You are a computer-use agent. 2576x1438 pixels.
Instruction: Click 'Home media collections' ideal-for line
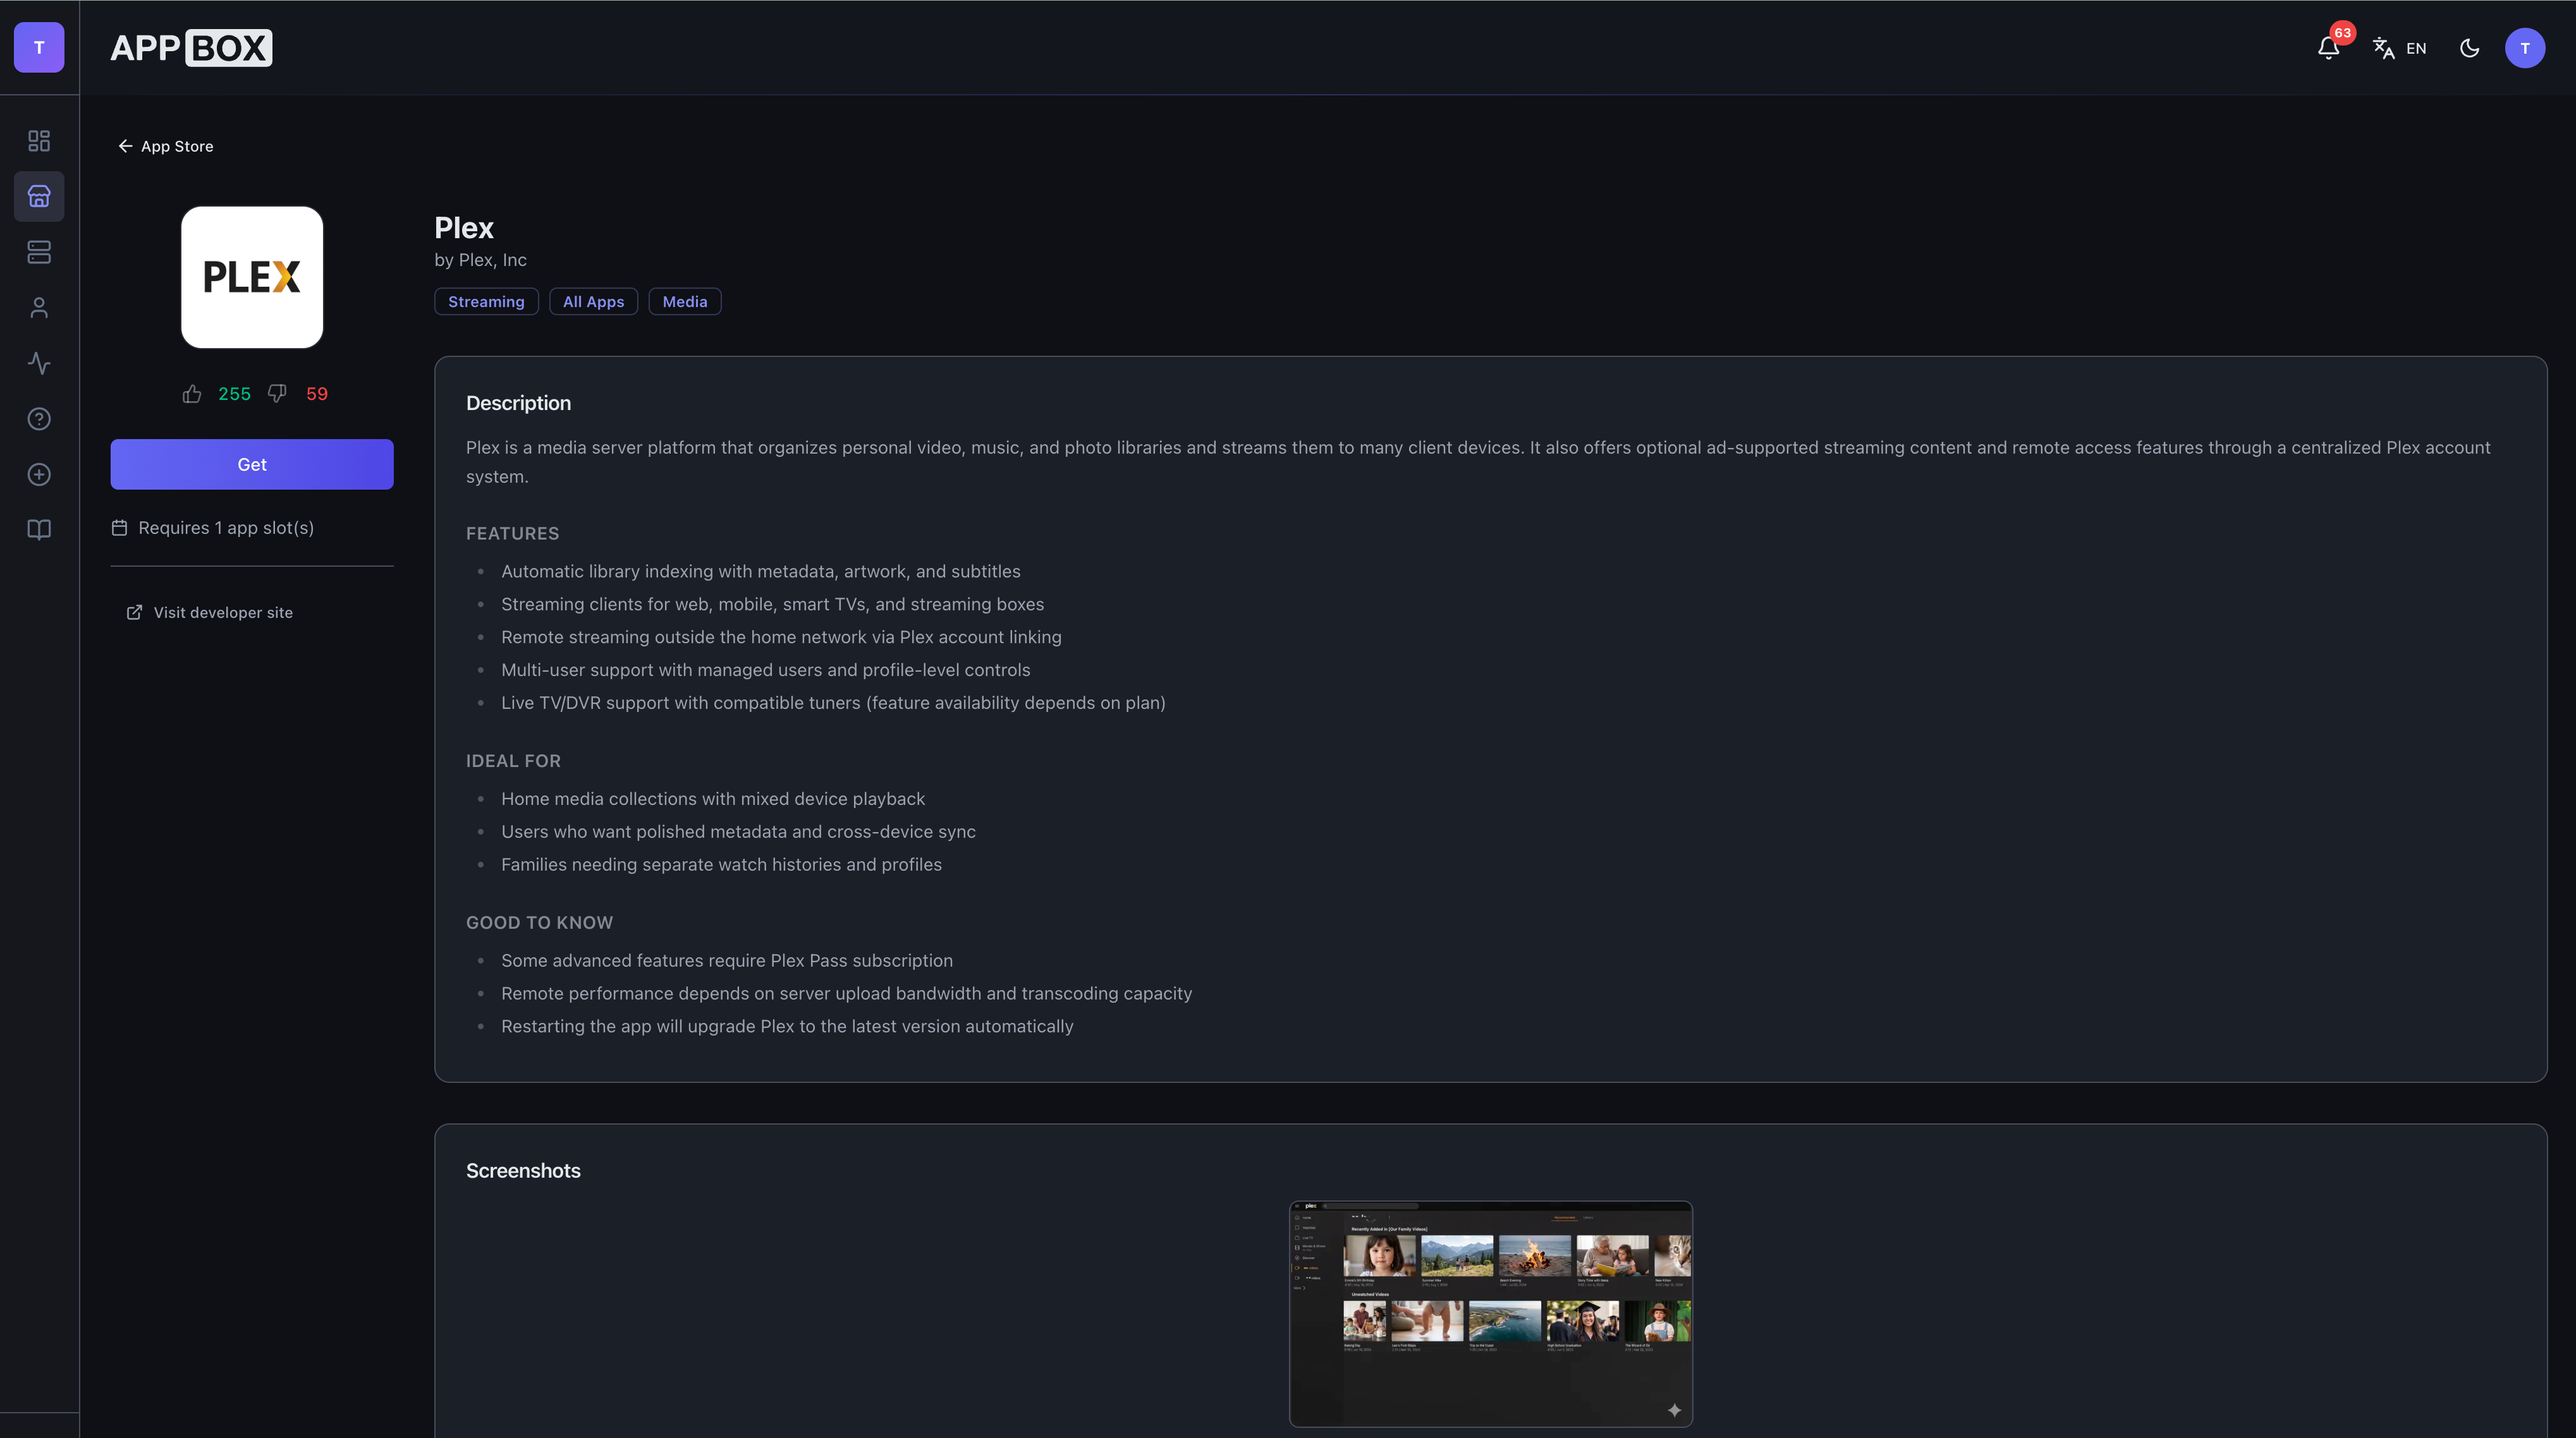(x=713, y=799)
